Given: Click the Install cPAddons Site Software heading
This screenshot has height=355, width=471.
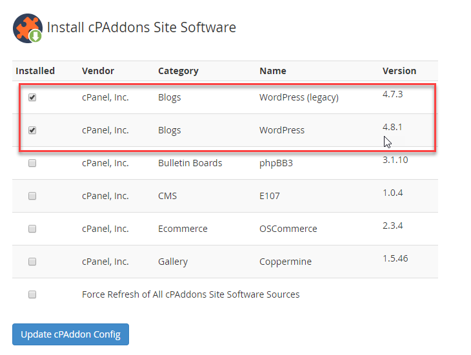Looking at the screenshot, I should pos(141,28).
